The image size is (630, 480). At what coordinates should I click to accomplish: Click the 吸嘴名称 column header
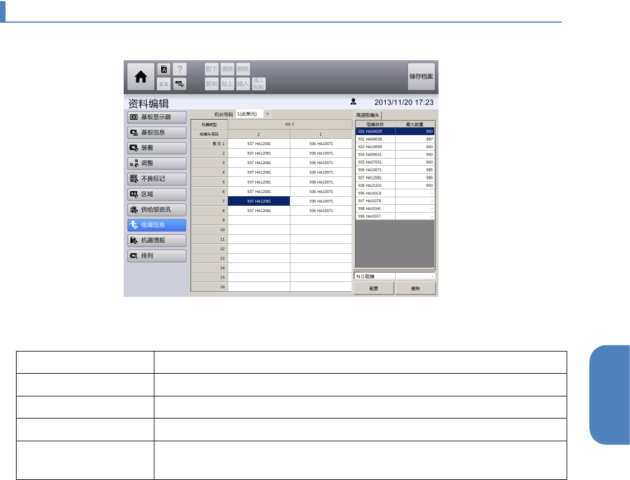coord(375,124)
